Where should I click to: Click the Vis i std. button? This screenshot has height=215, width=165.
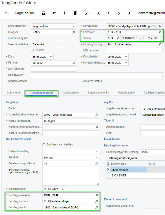tap(153, 38)
